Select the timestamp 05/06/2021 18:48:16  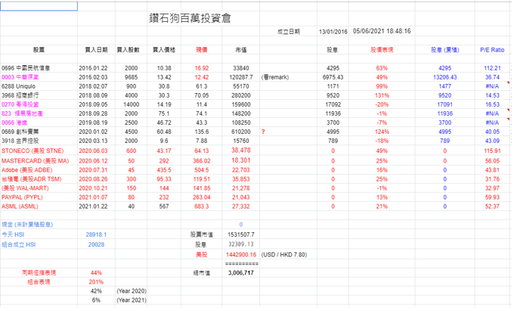coord(382,31)
